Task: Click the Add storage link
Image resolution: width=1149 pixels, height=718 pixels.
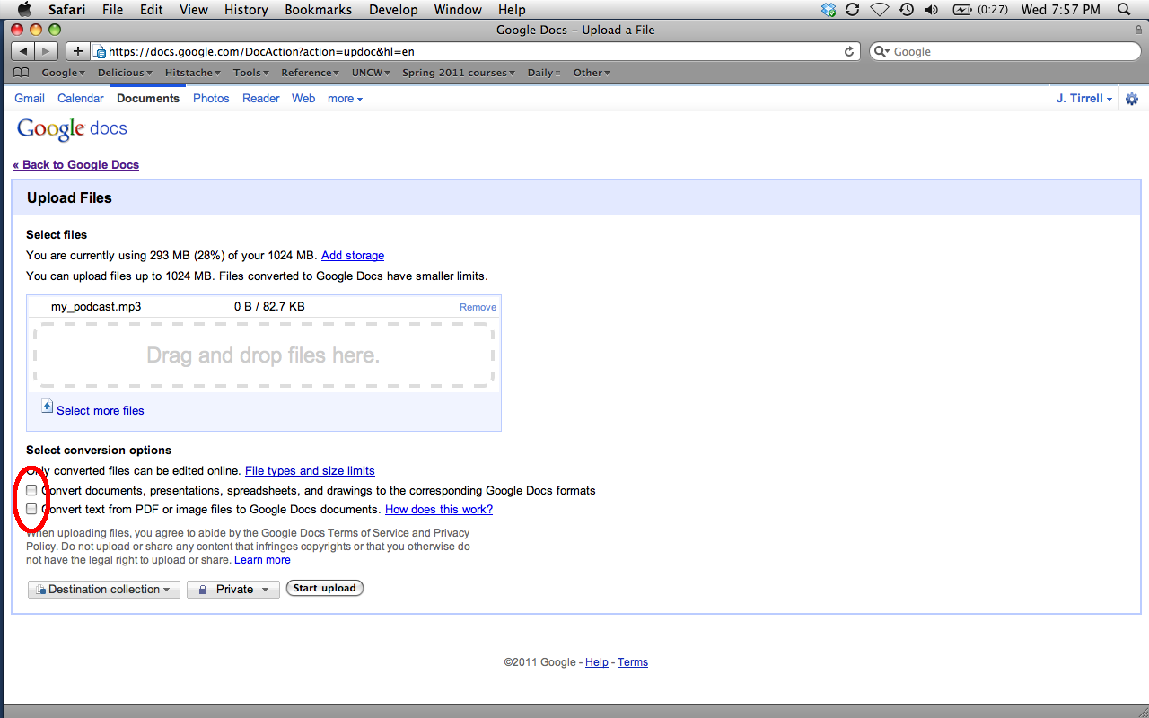Action: pyautogui.click(x=353, y=256)
